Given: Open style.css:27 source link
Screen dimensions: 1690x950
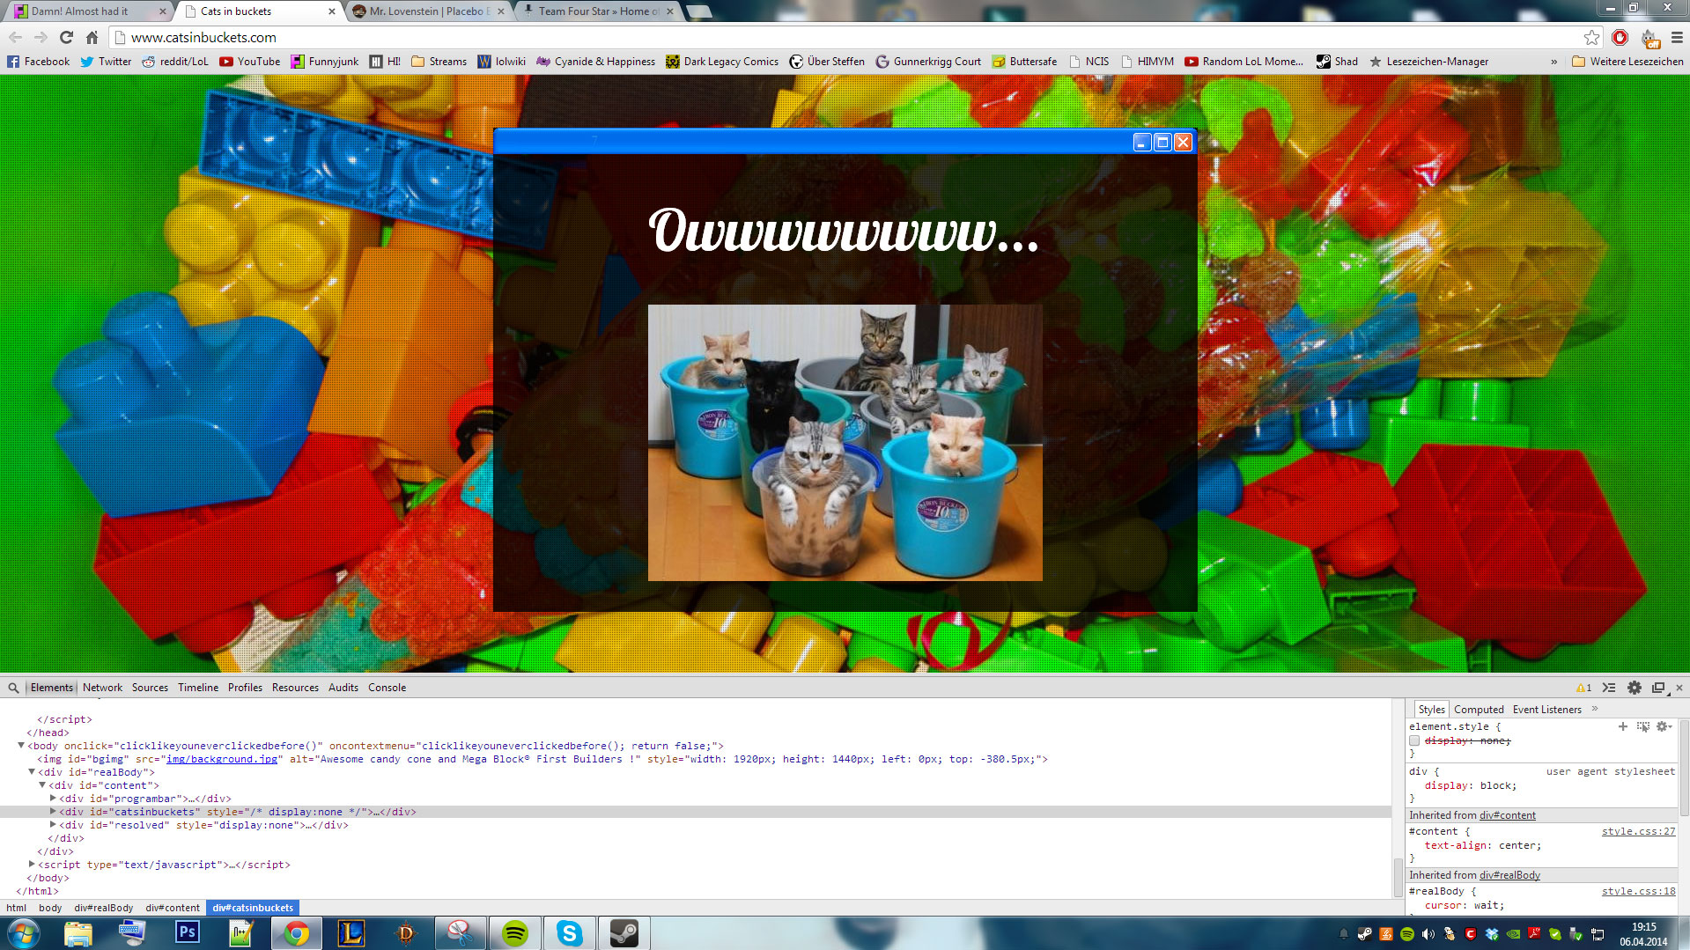Looking at the screenshot, I should [1638, 831].
